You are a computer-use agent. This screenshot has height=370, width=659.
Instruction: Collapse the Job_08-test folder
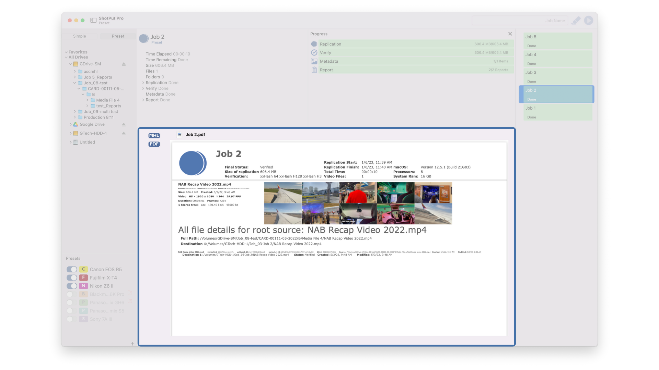coord(74,83)
